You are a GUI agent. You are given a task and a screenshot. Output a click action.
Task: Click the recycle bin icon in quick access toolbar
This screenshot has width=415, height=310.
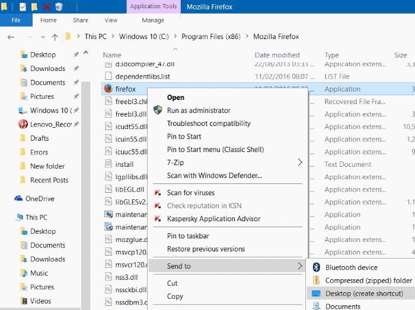[x=59, y=7]
